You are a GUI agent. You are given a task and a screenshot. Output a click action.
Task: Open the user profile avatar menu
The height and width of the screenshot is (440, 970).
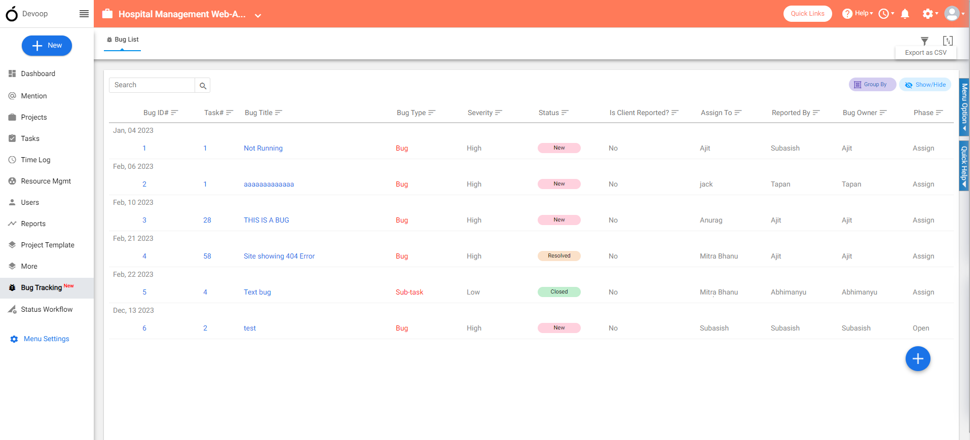click(953, 14)
